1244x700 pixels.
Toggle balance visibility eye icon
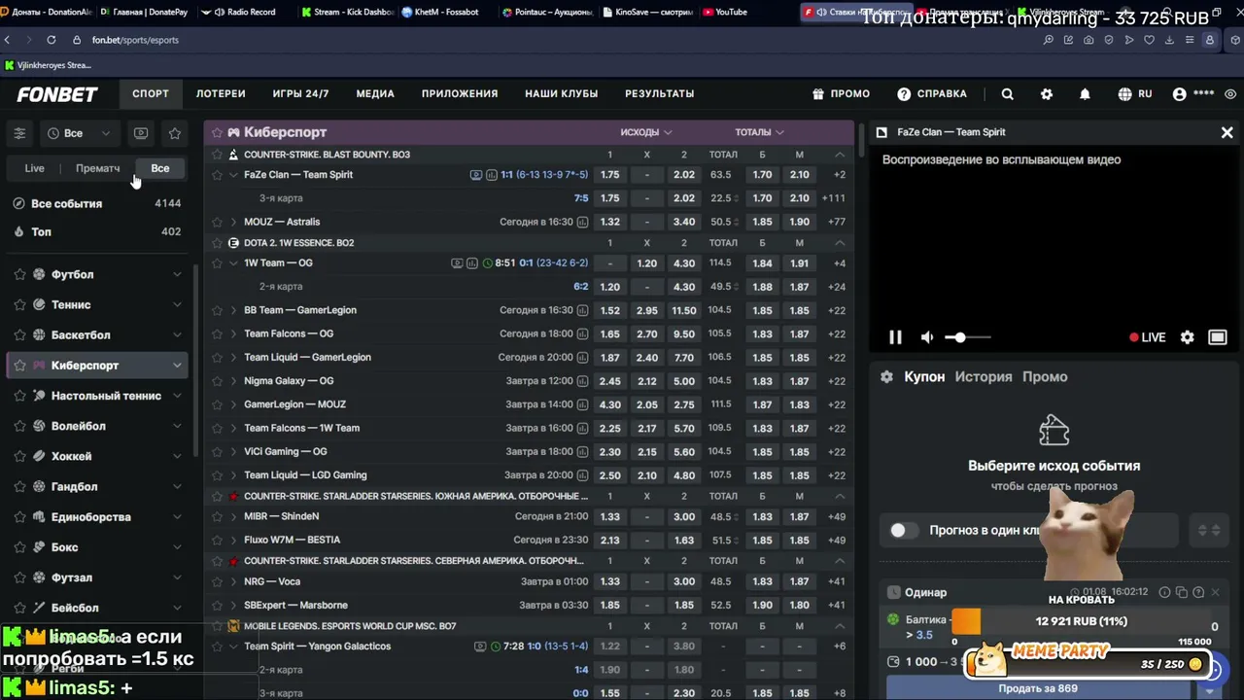(1230, 94)
